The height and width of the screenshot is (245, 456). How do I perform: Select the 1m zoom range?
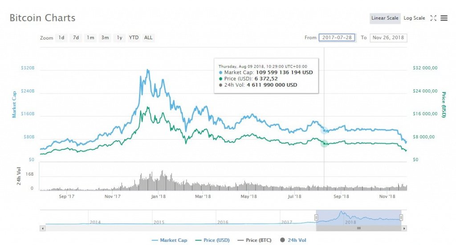tap(90, 38)
